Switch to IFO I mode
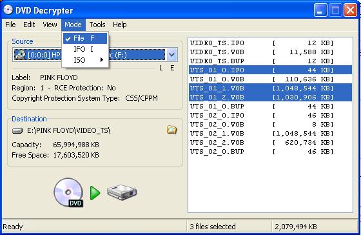 click(85, 49)
